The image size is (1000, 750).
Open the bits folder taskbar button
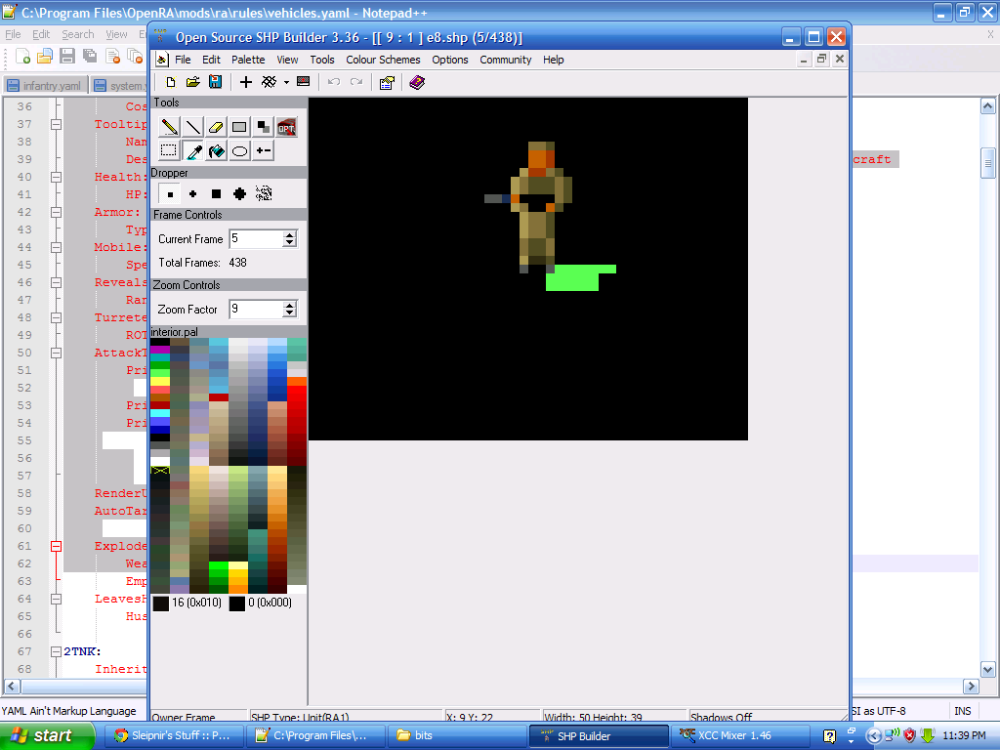457,736
